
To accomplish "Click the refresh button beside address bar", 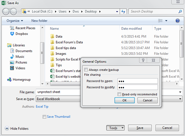I will (123, 12).
